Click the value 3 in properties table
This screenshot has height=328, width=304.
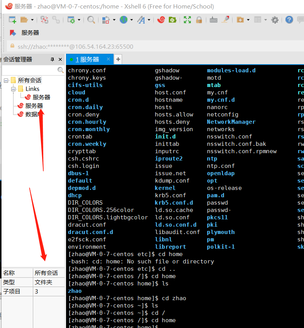point(49,291)
